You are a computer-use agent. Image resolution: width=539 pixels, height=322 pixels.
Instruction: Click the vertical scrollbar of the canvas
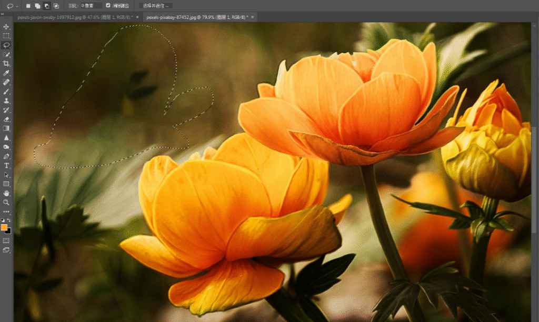tap(534, 180)
